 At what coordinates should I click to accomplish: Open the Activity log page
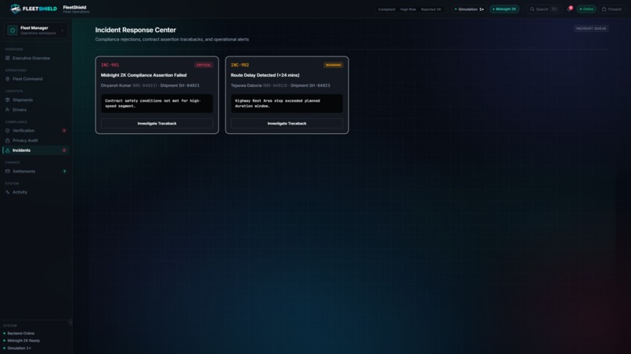[36, 192]
